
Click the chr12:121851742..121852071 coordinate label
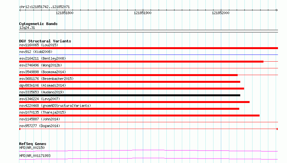[45, 7]
